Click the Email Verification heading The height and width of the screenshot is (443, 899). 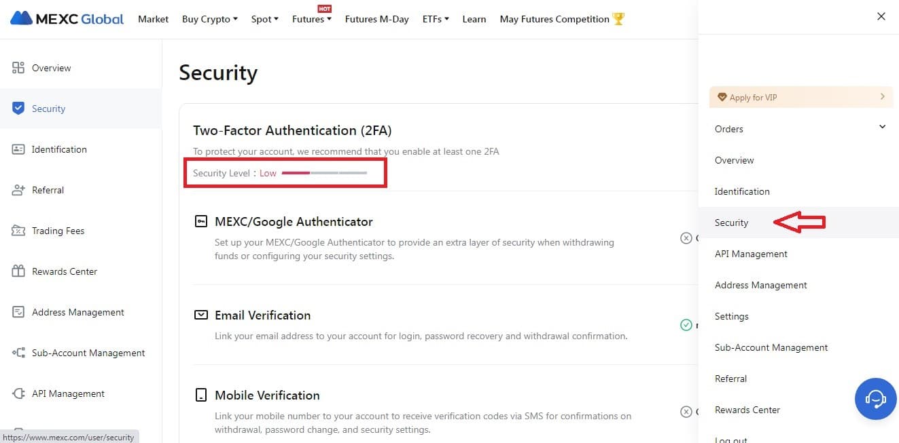pyautogui.click(x=262, y=315)
